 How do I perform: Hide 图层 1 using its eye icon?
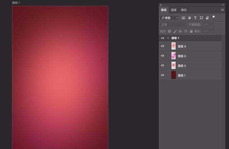pyautogui.click(x=163, y=75)
